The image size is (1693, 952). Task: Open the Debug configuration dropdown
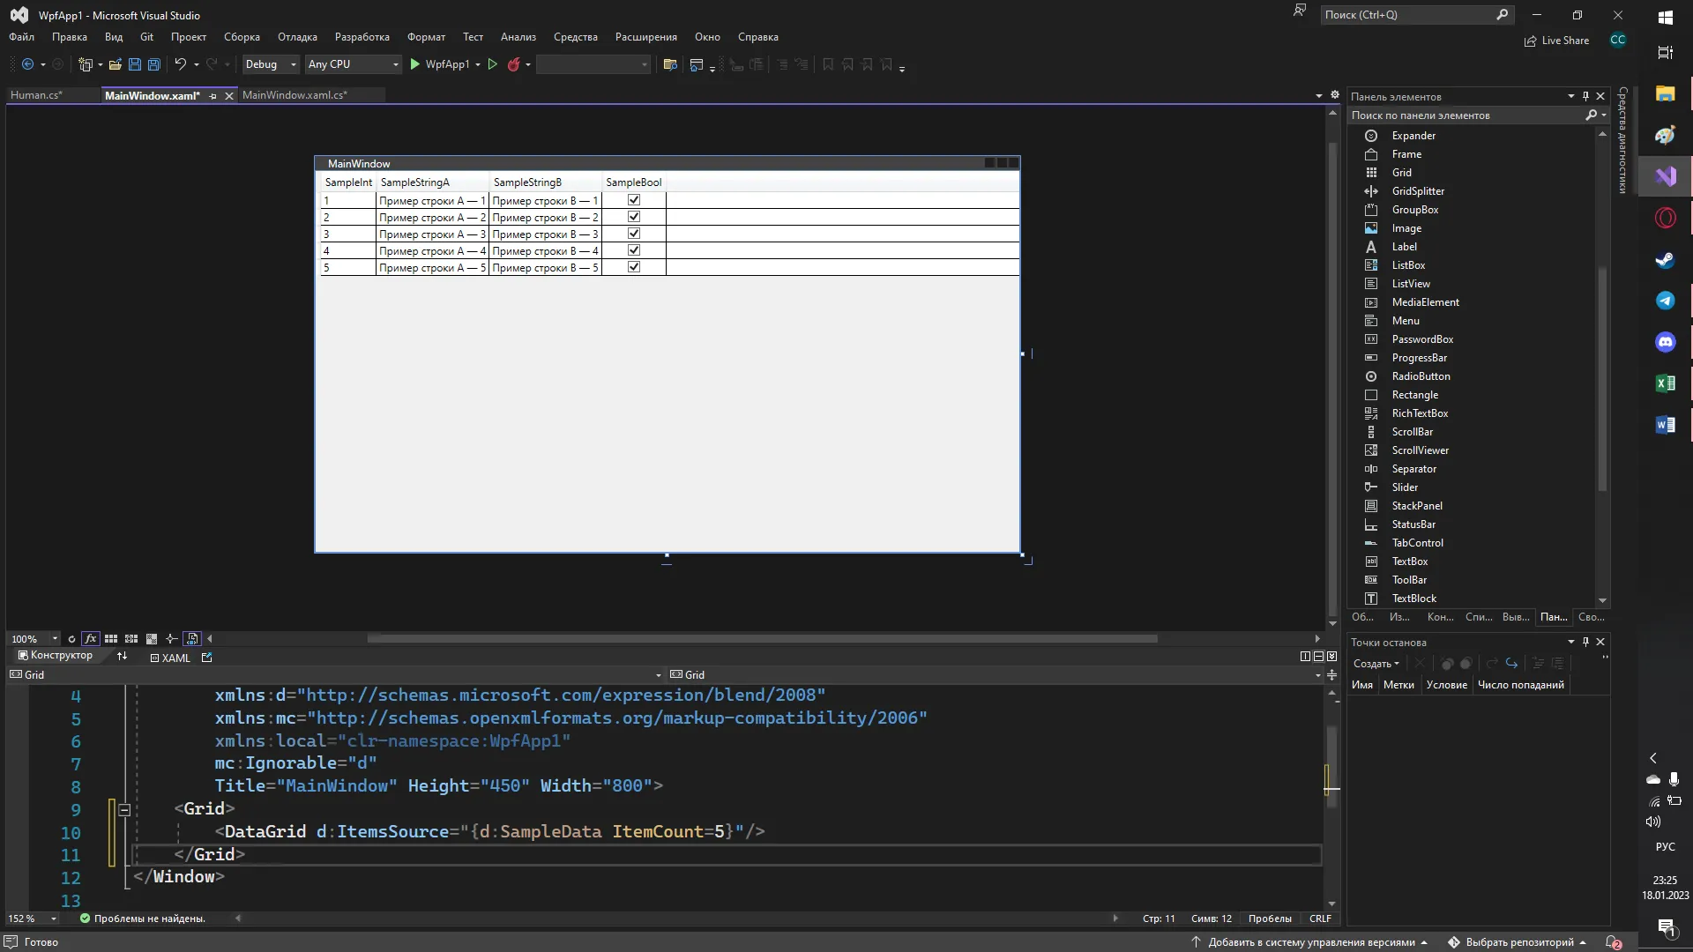click(271, 64)
